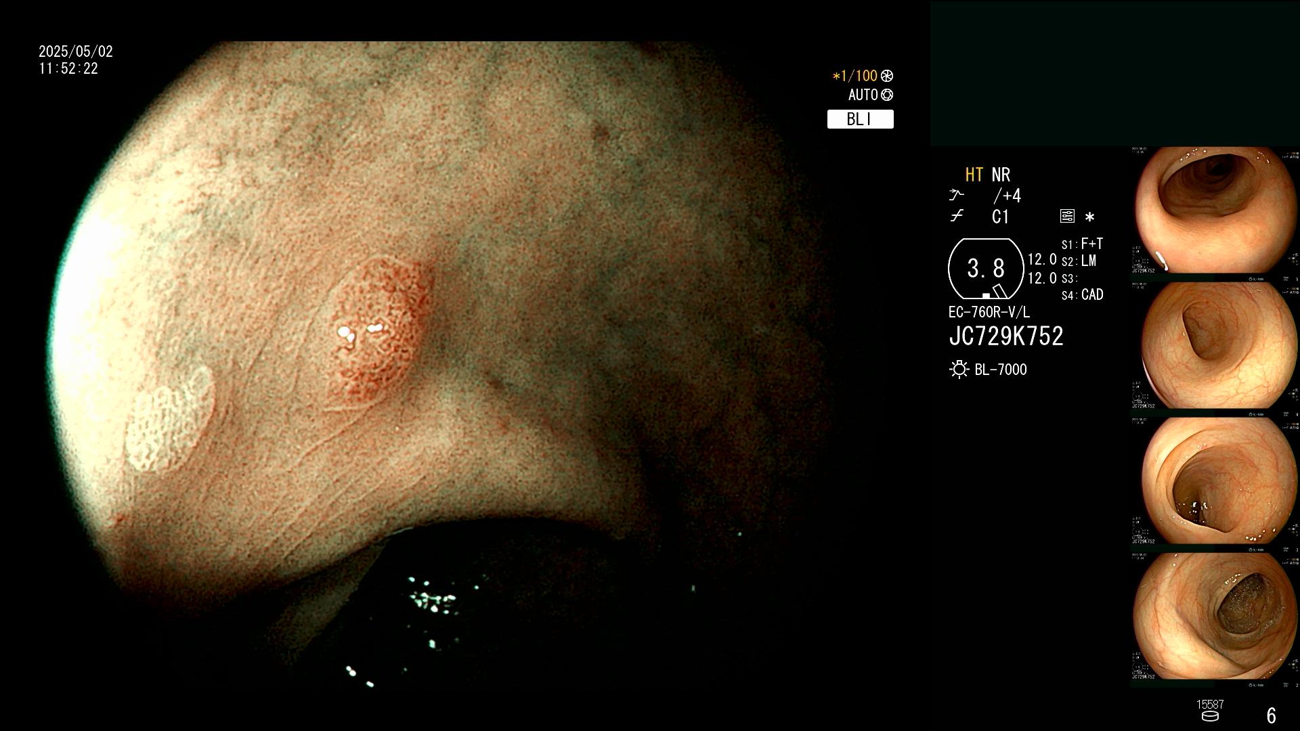Click the BL-7000 light source icon
The width and height of the screenshot is (1300, 731).
[959, 370]
